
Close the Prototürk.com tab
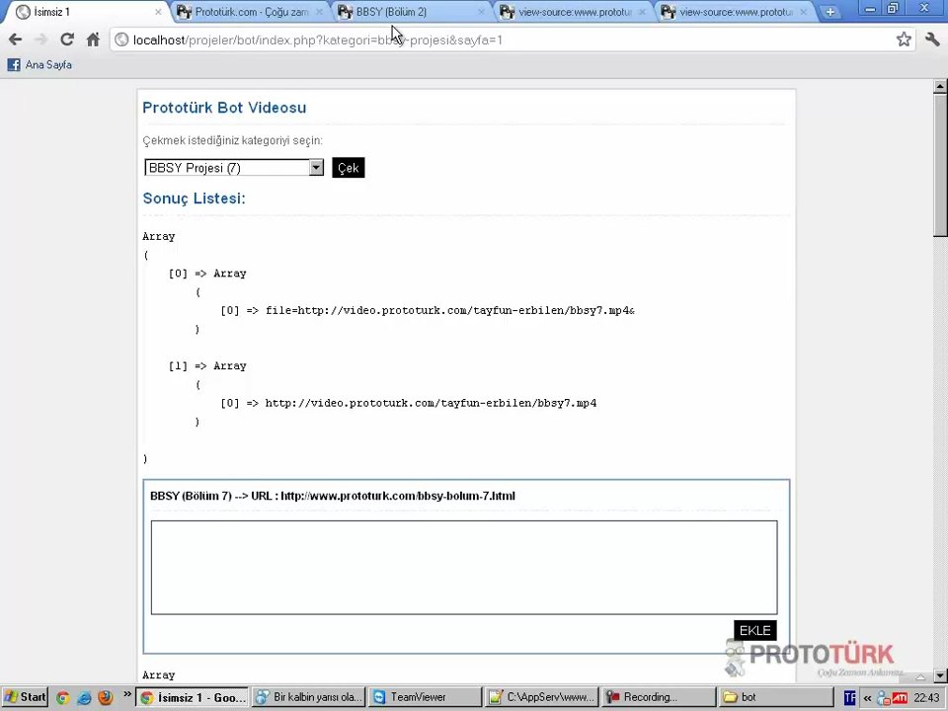point(319,12)
